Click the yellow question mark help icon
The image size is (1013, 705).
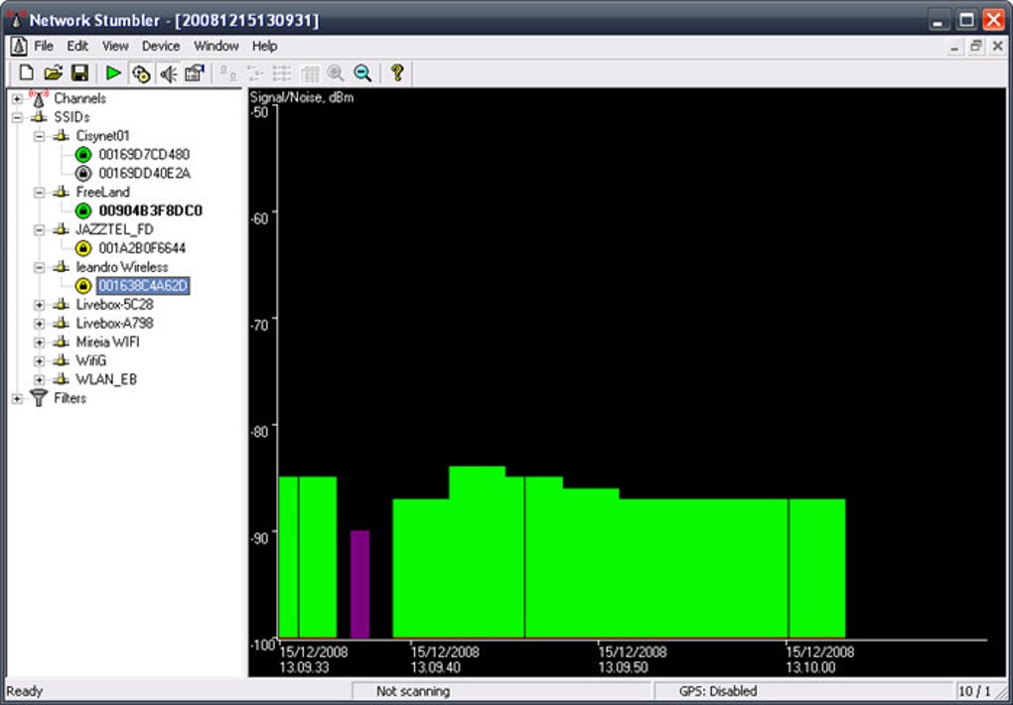point(397,73)
